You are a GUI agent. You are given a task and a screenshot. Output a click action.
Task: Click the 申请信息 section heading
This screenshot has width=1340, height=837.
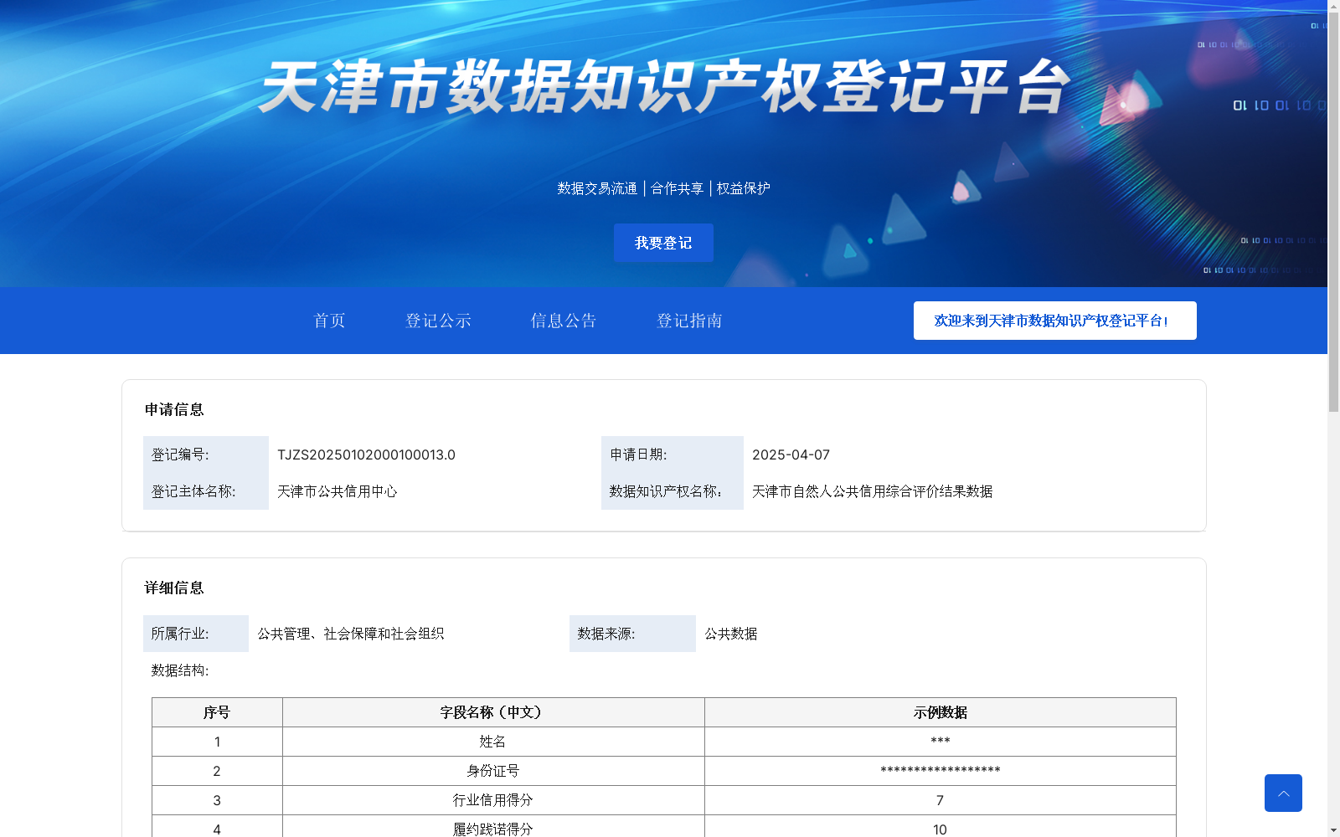[x=174, y=409]
